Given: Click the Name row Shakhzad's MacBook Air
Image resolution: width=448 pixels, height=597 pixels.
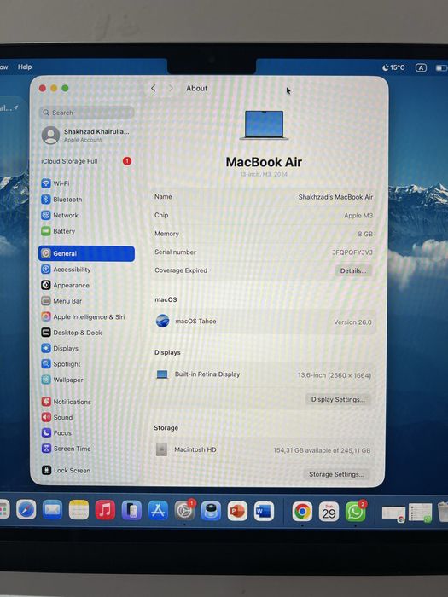Looking at the screenshot, I should click(264, 197).
